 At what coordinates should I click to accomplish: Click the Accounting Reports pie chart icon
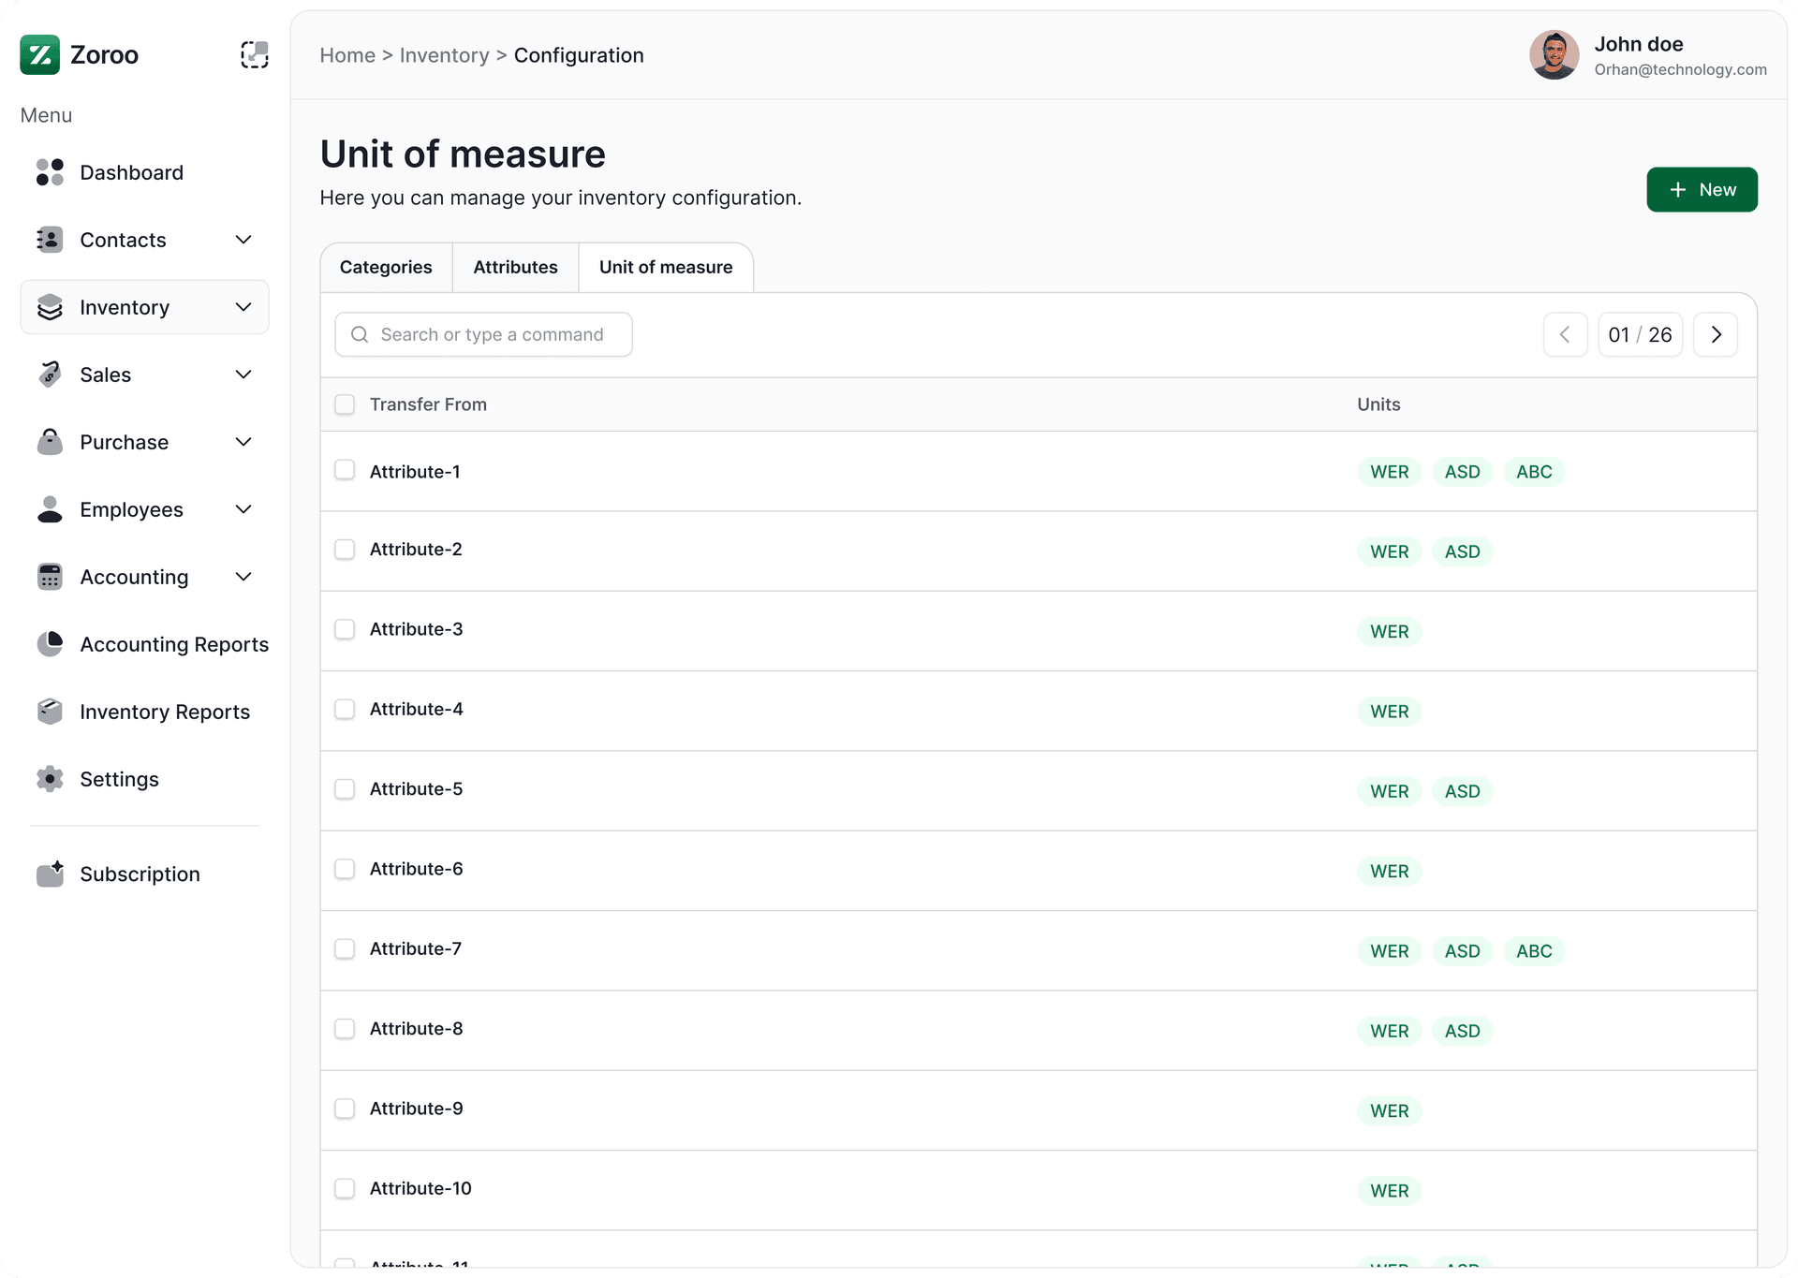tap(50, 644)
